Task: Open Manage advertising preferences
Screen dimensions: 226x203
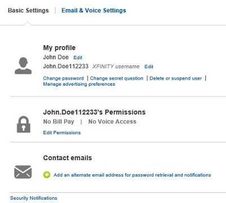Action: (x=79, y=84)
